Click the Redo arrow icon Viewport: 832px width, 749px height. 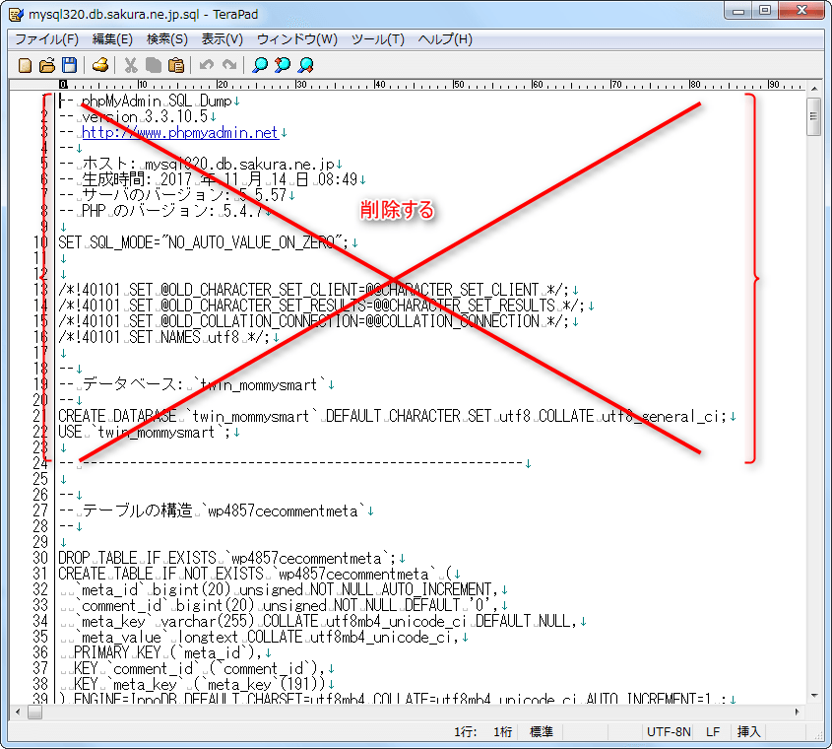click(228, 65)
